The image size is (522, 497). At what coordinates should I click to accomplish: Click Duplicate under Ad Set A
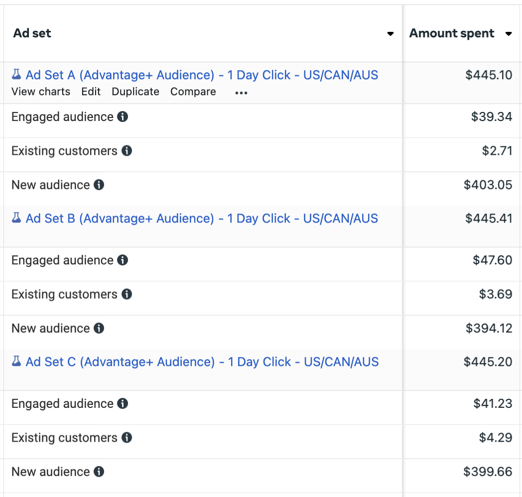[135, 92]
